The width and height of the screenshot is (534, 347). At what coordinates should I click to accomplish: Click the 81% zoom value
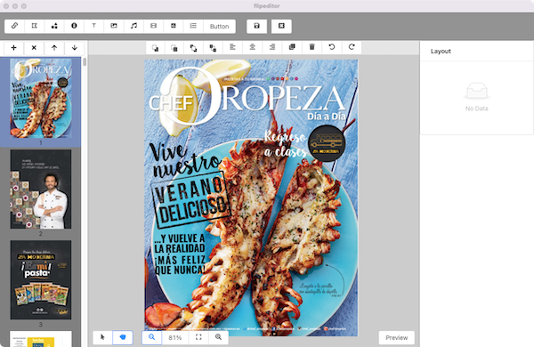pos(175,338)
